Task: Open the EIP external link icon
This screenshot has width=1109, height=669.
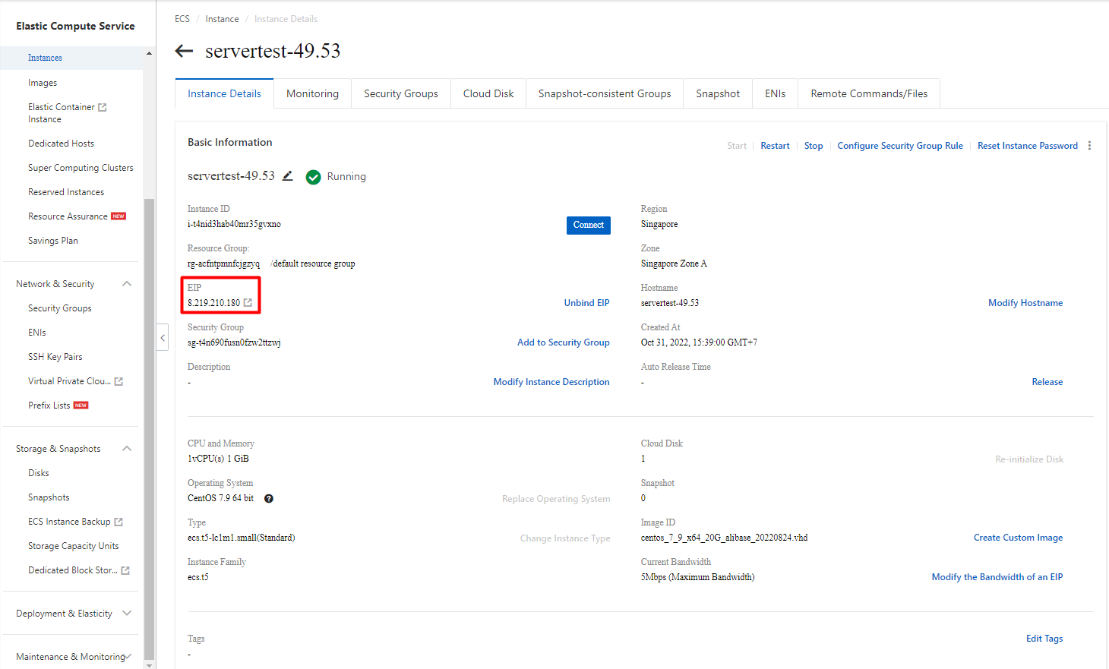Action: tap(248, 303)
